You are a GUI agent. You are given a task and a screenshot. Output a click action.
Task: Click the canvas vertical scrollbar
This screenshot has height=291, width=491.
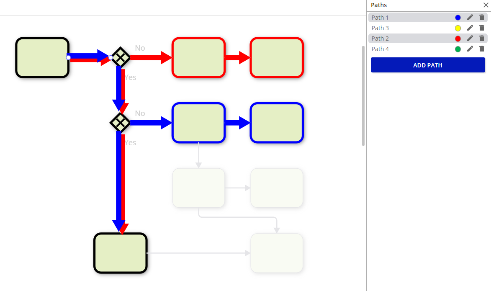(x=363, y=95)
